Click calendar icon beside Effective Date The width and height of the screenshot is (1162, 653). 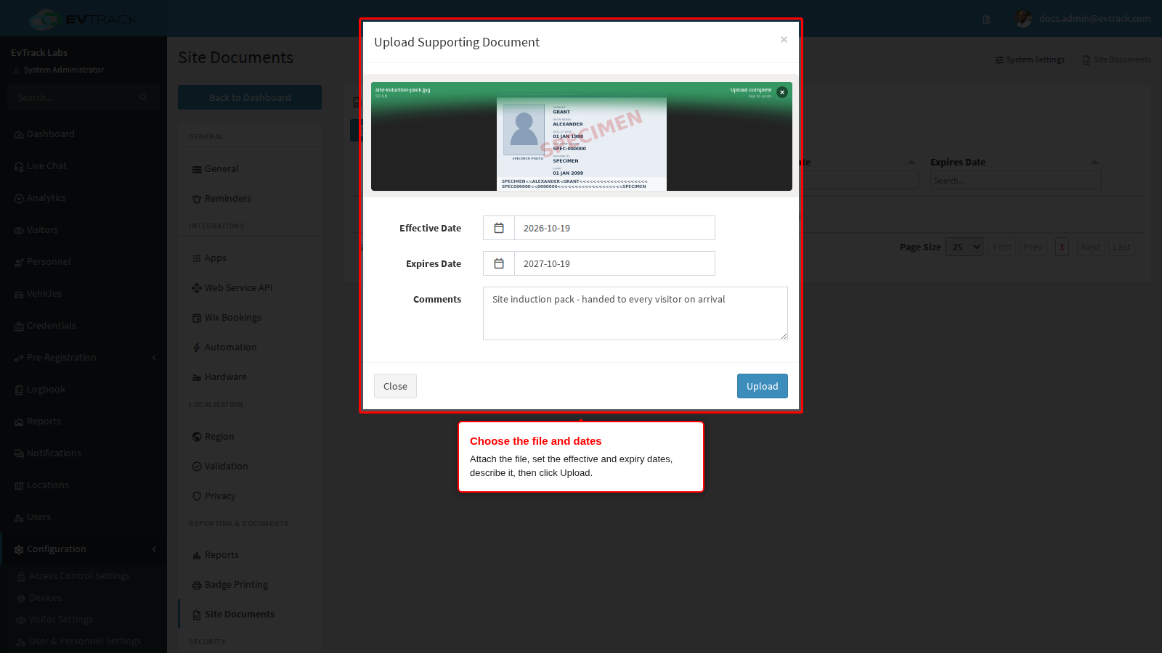(499, 228)
